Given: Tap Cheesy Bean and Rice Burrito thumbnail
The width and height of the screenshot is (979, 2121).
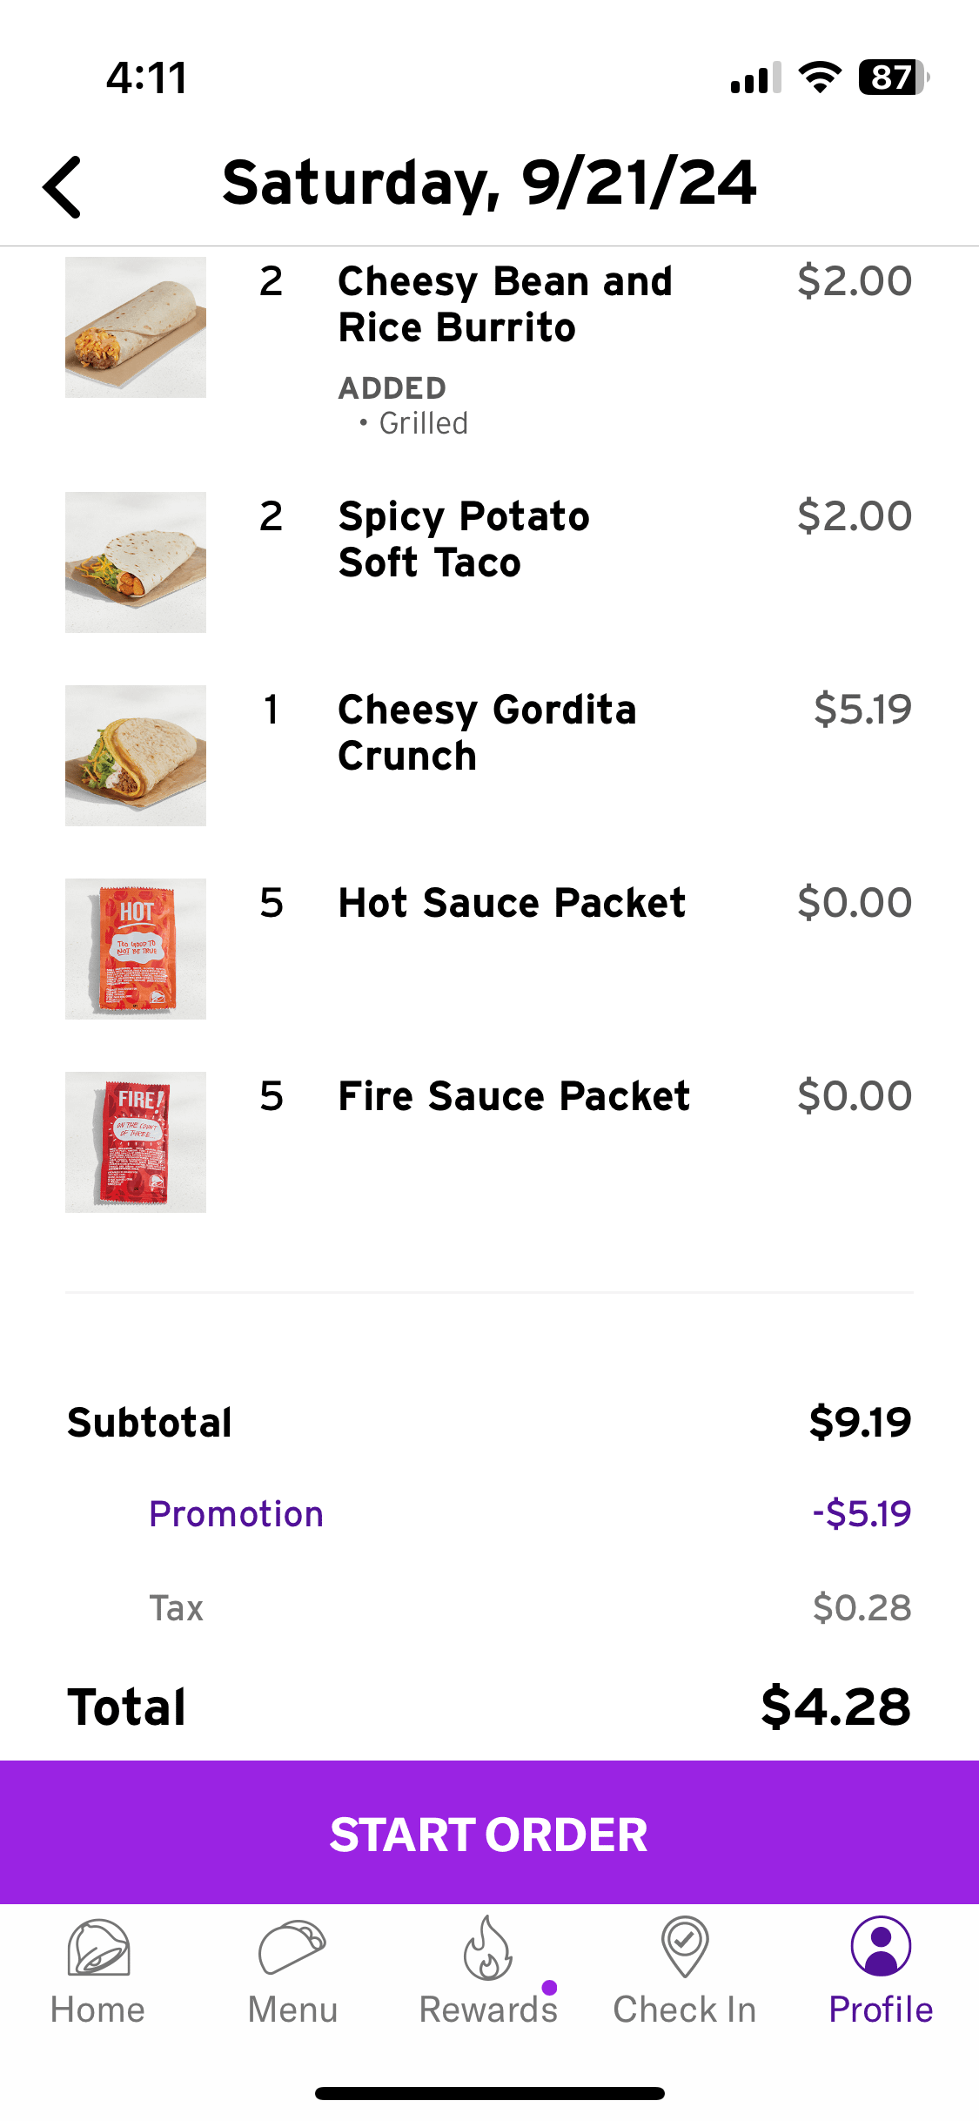Looking at the screenshot, I should (x=136, y=327).
